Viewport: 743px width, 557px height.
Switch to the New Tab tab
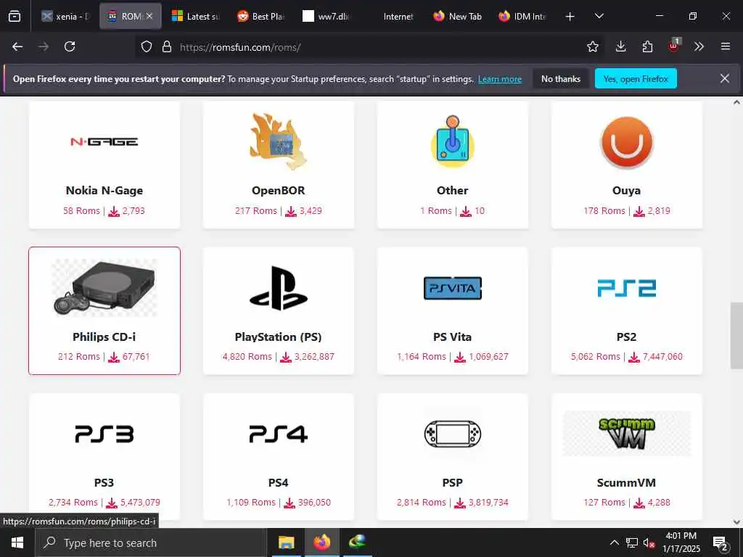pos(458,17)
